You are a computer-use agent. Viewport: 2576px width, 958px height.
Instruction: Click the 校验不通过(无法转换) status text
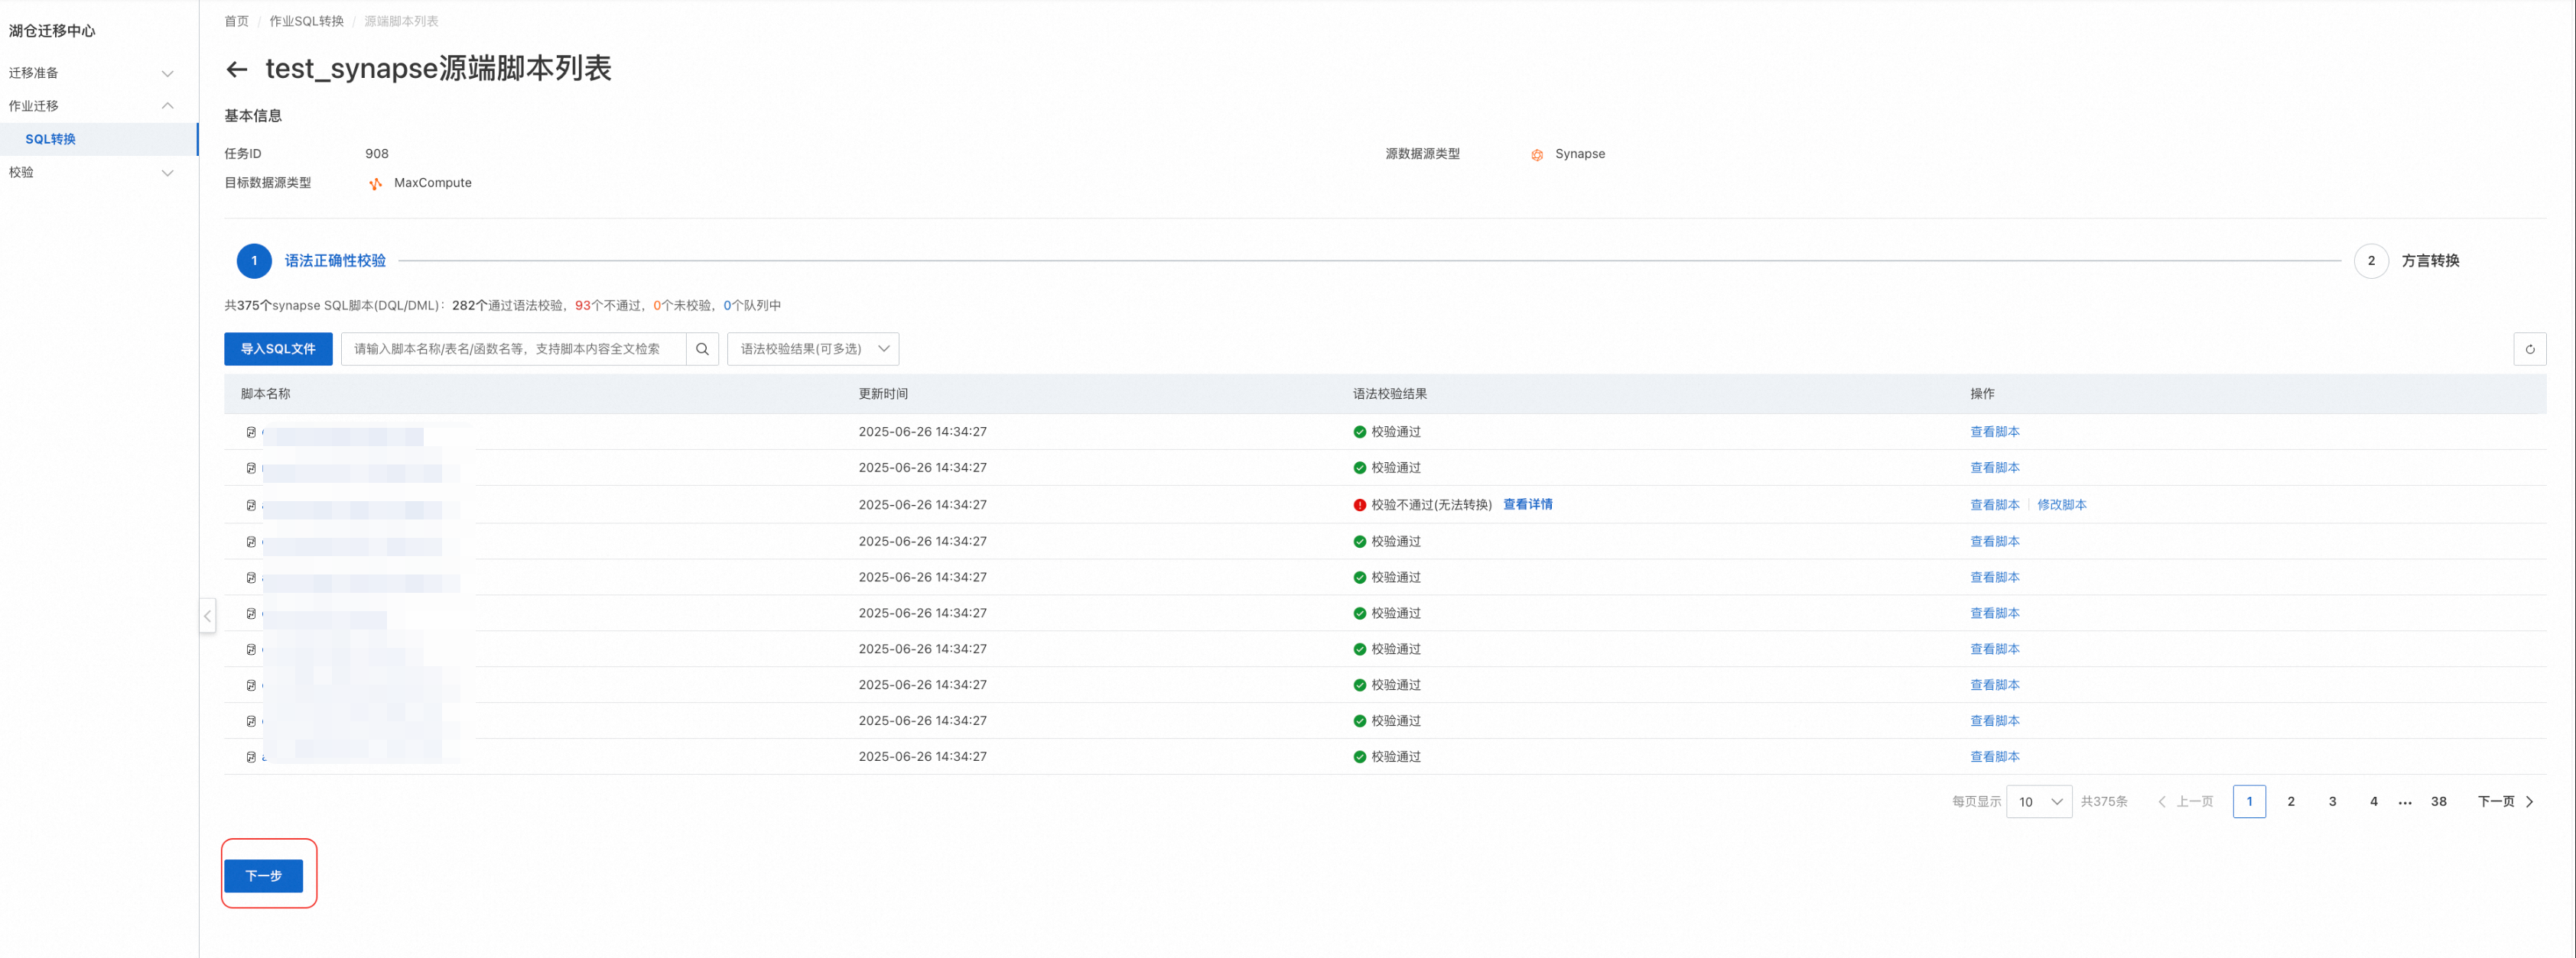point(1431,506)
